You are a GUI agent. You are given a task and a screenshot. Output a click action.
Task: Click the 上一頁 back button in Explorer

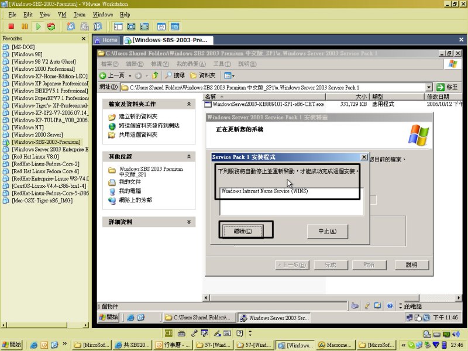(x=112, y=75)
